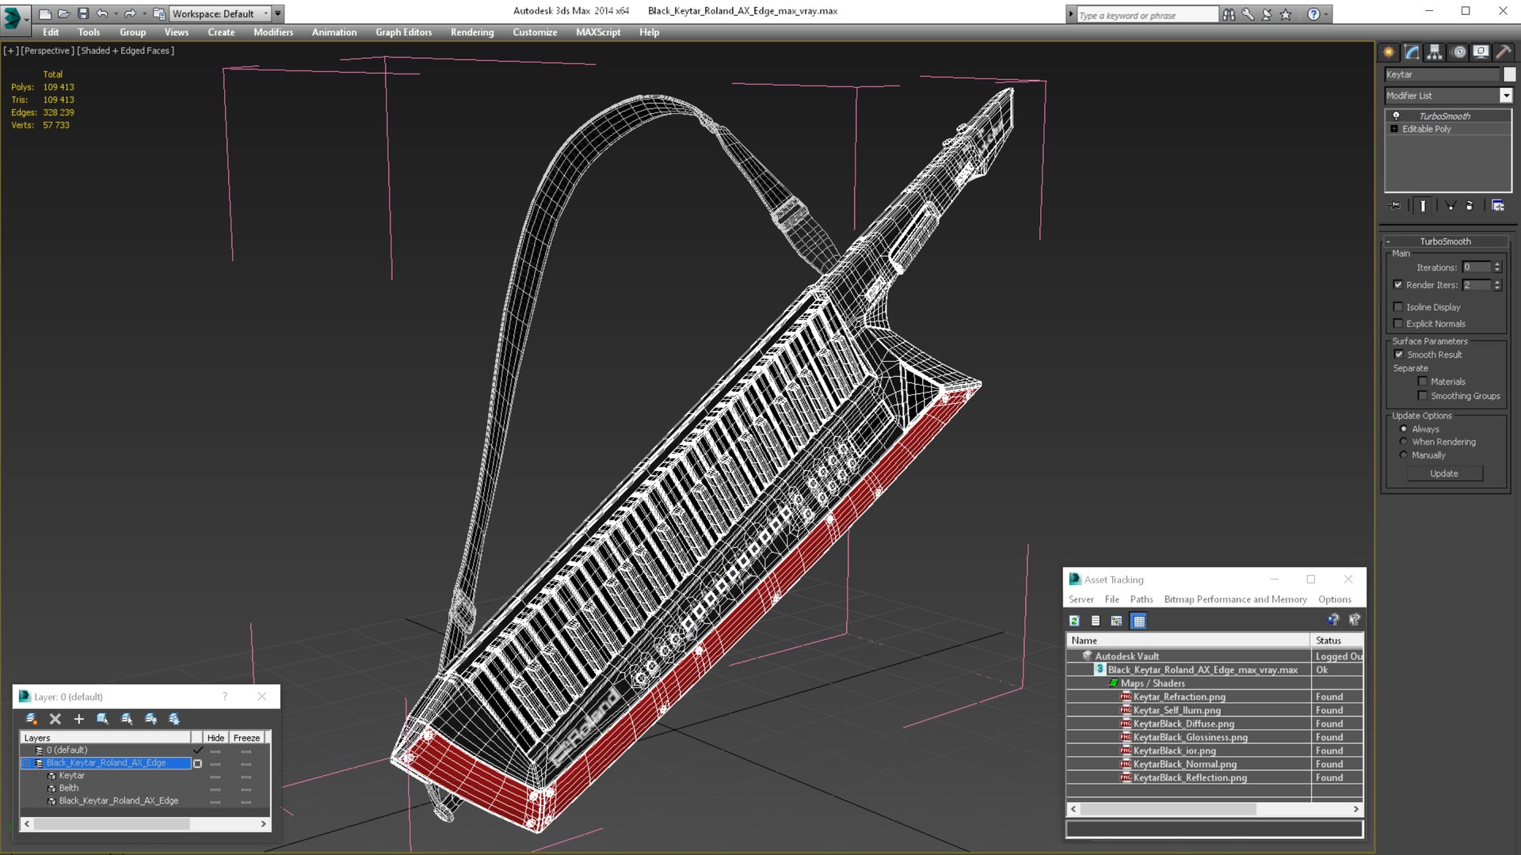Viewport: 1521px width, 855px height.
Task: Click the Undo arrow icon
Action: 102,13
